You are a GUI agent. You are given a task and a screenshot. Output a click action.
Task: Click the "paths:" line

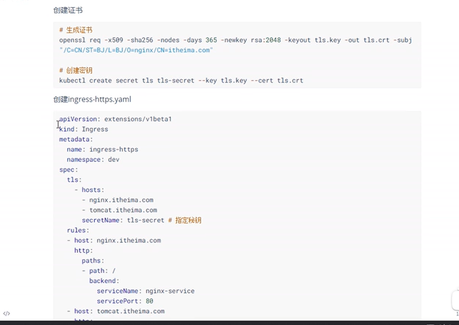click(x=93, y=261)
